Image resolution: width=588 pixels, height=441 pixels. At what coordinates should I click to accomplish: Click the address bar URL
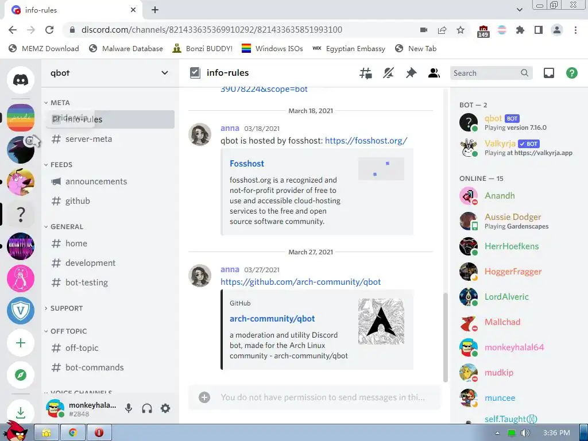tap(212, 30)
